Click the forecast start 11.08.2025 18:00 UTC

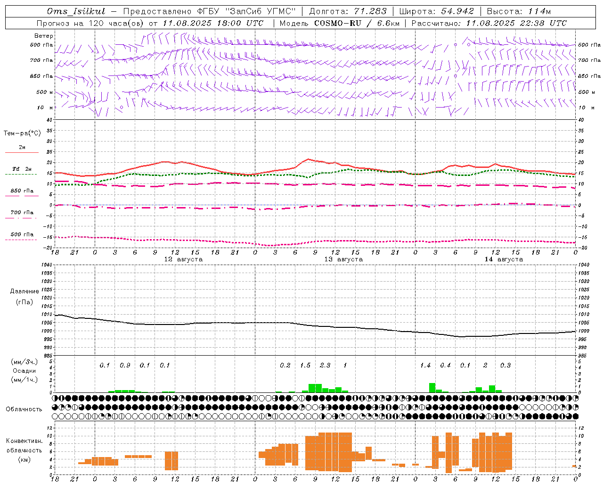coord(213,23)
